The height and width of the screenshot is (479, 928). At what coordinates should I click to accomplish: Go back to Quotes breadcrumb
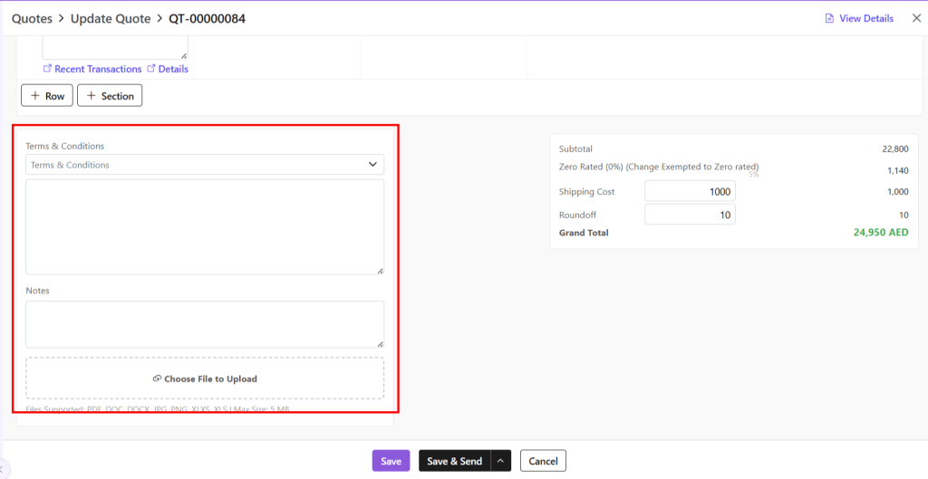32,18
